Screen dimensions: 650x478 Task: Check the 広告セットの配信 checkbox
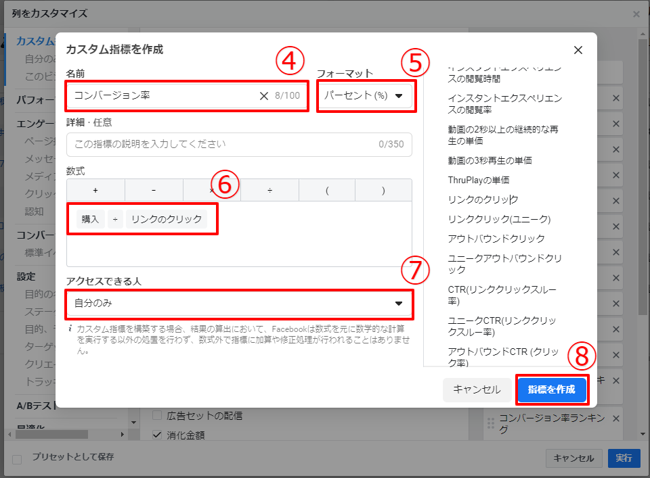pos(157,415)
